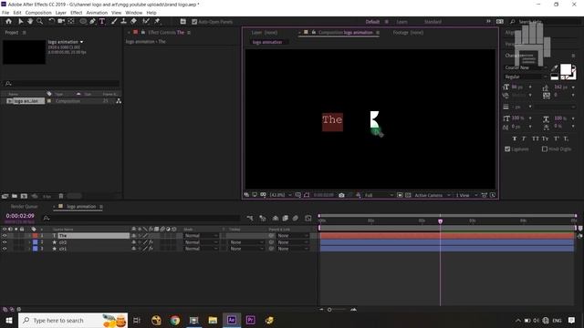Viewport: 584px width, 328px height.
Task: Open the Active Camera dropdown
Action: pos(432,195)
